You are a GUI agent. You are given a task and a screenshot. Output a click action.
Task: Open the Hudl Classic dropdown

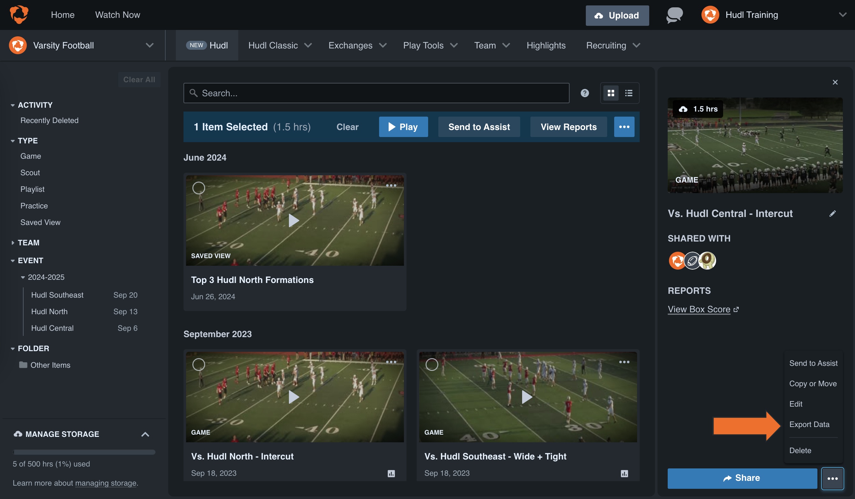[x=280, y=45]
